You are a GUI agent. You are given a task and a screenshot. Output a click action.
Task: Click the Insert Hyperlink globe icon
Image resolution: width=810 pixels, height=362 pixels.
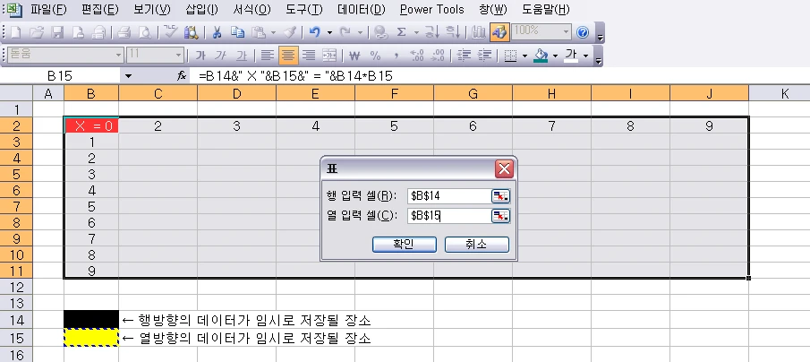click(x=380, y=32)
